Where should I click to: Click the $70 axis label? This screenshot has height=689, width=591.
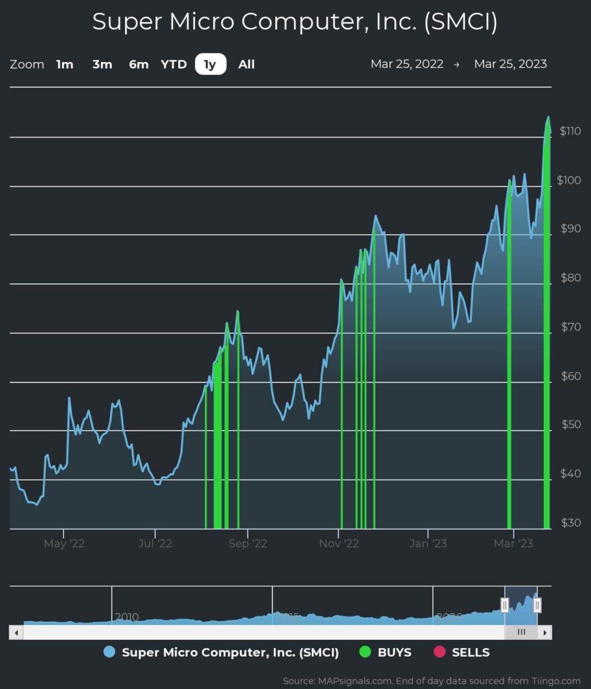point(571,327)
